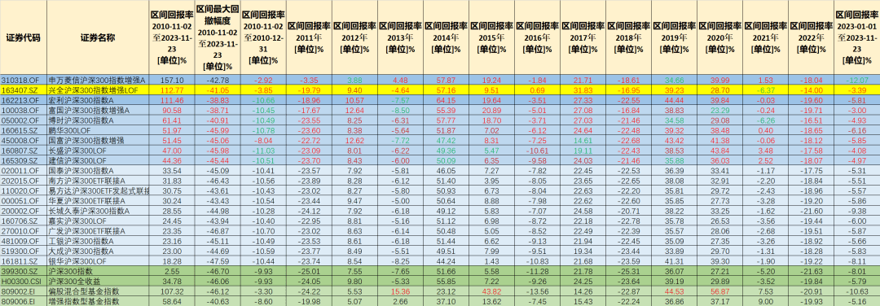Click the 兴全沪深300指数增强LOF name cell

coord(99,89)
